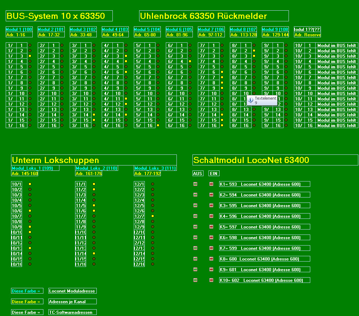Select the "Modul 9 (108" label

(x=275, y=29)
